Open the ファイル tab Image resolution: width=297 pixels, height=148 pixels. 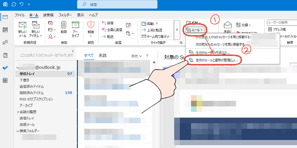click(x=20, y=15)
